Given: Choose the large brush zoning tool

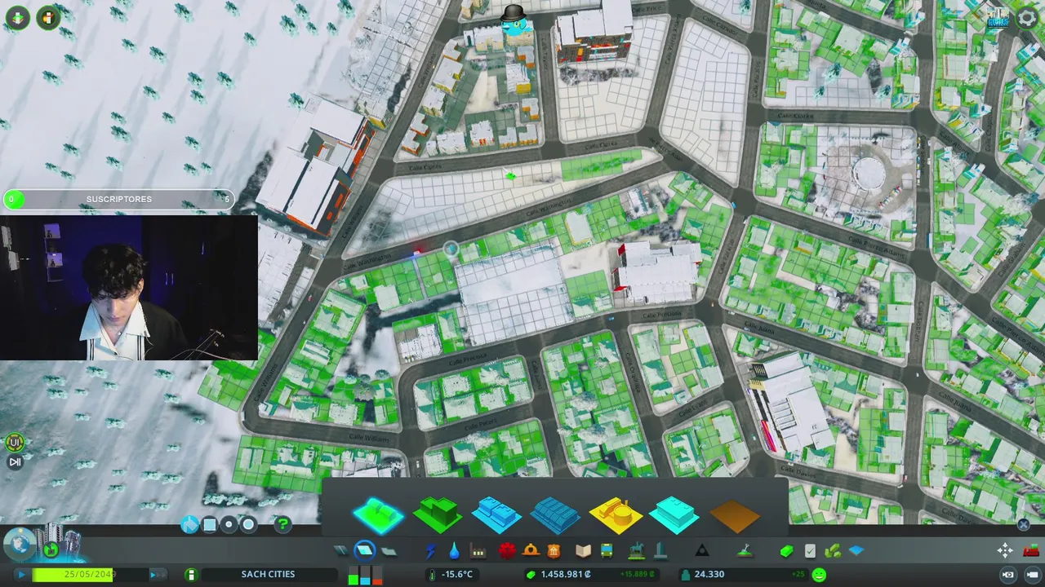Looking at the screenshot, I should click(x=248, y=525).
